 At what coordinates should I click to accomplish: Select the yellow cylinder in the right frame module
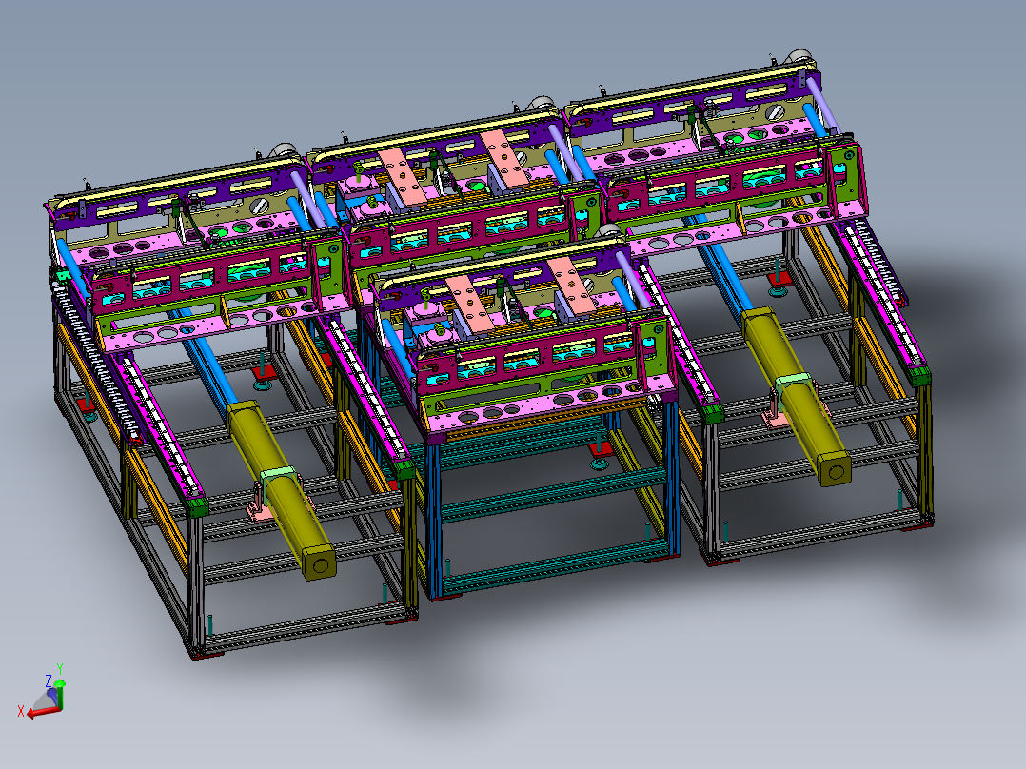[x=796, y=396]
